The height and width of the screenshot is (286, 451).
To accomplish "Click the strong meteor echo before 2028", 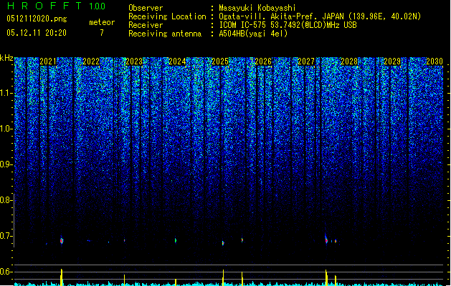I will pyautogui.click(x=326, y=240).
